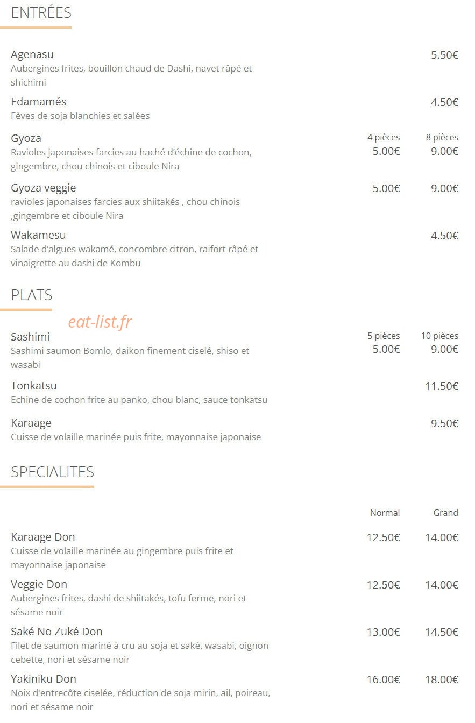Pick the Sashimi 10 pièces label
The width and height of the screenshot is (475, 723).
point(439,336)
